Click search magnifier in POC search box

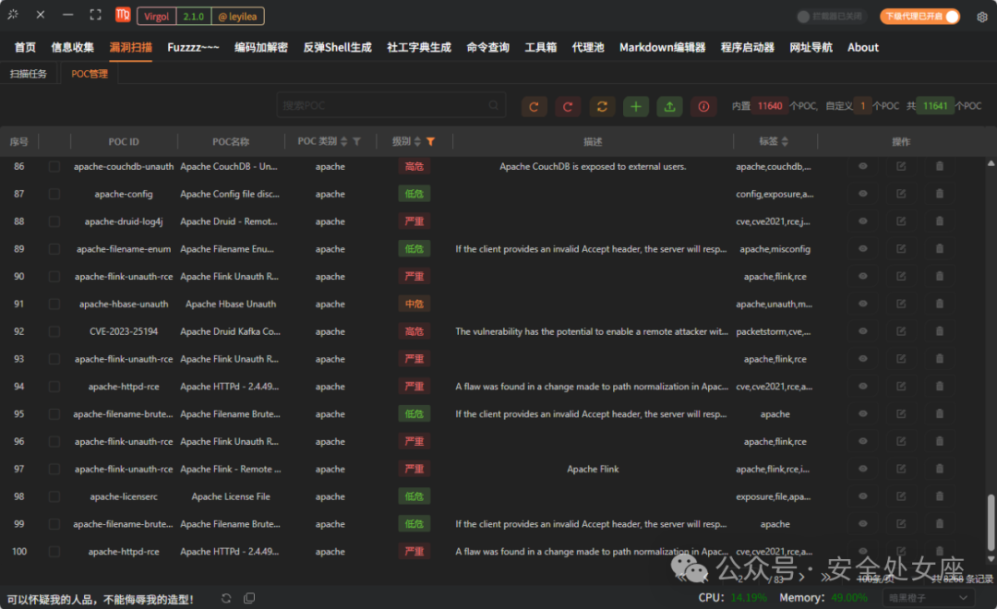tap(494, 105)
